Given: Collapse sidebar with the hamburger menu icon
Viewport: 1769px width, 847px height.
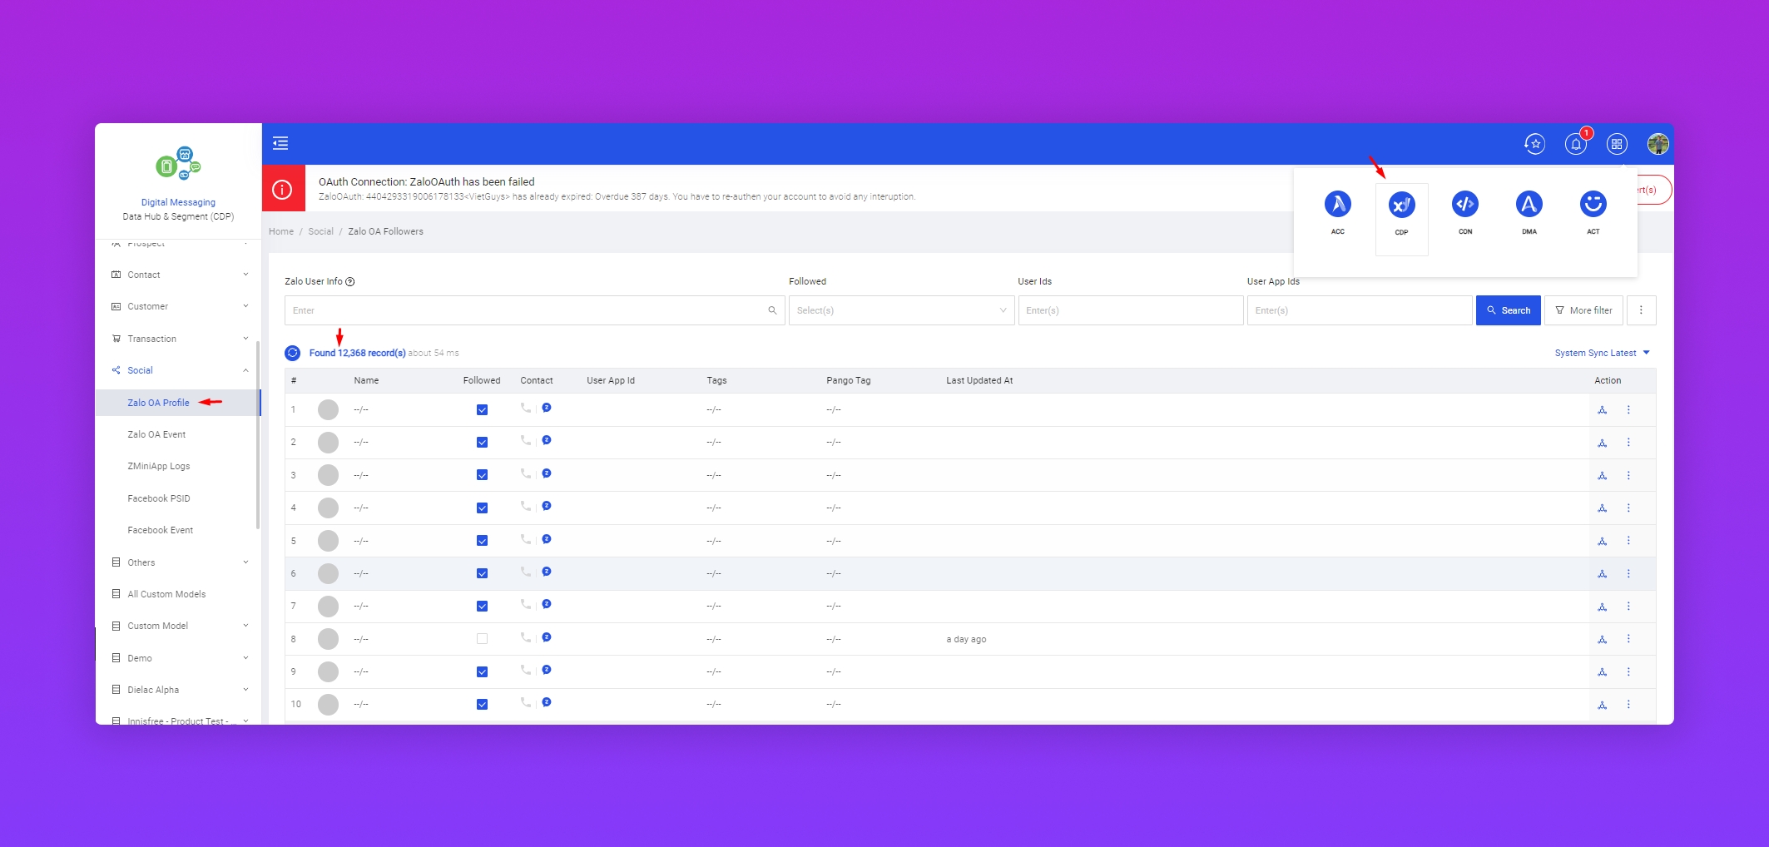Looking at the screenshot, I should pyautogui.click(x=280, y=143).
